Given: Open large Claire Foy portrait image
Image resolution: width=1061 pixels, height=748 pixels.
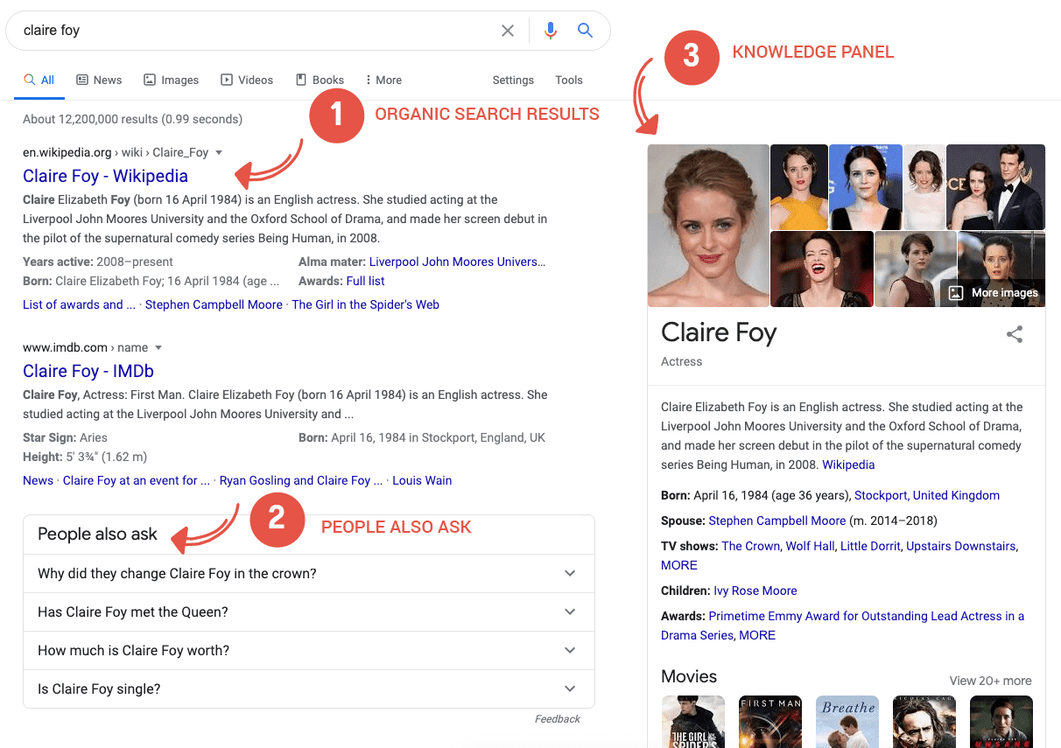Looking at the screenshot, I should (x=708, y=226).
